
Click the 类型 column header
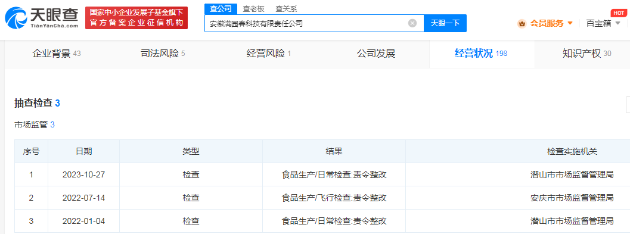[191, 151]
